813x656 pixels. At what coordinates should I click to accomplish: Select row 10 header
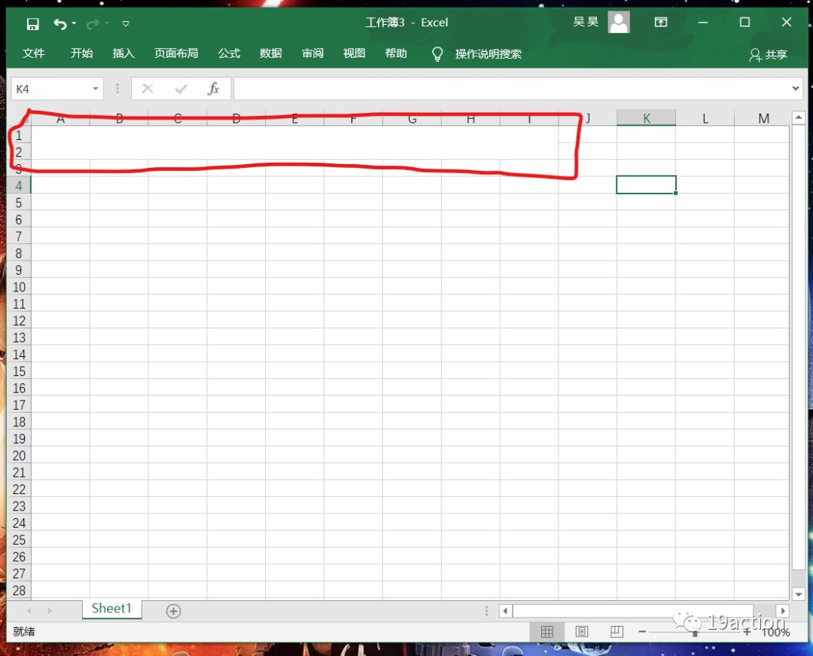(19, 287)
